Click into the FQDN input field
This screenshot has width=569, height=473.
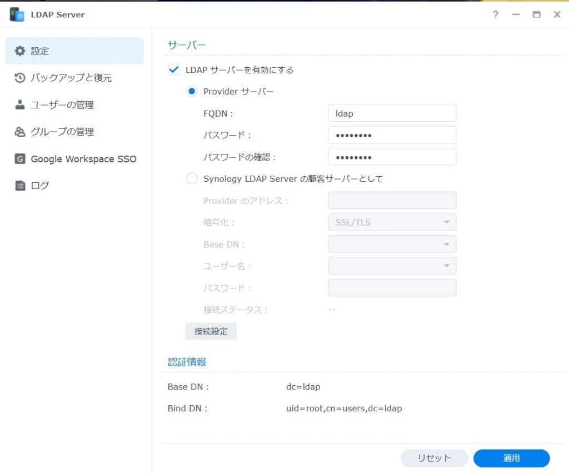click(x=392, y=113)
